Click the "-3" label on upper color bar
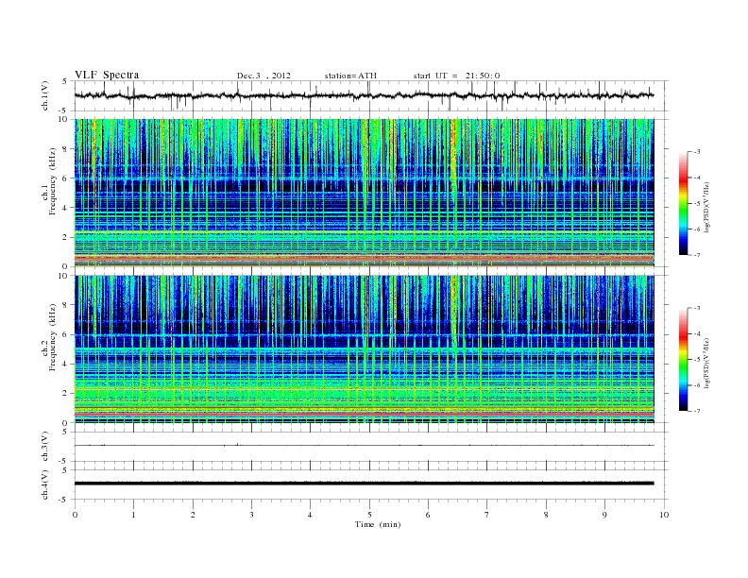This screenshot has height=578, width=748. 696,152
